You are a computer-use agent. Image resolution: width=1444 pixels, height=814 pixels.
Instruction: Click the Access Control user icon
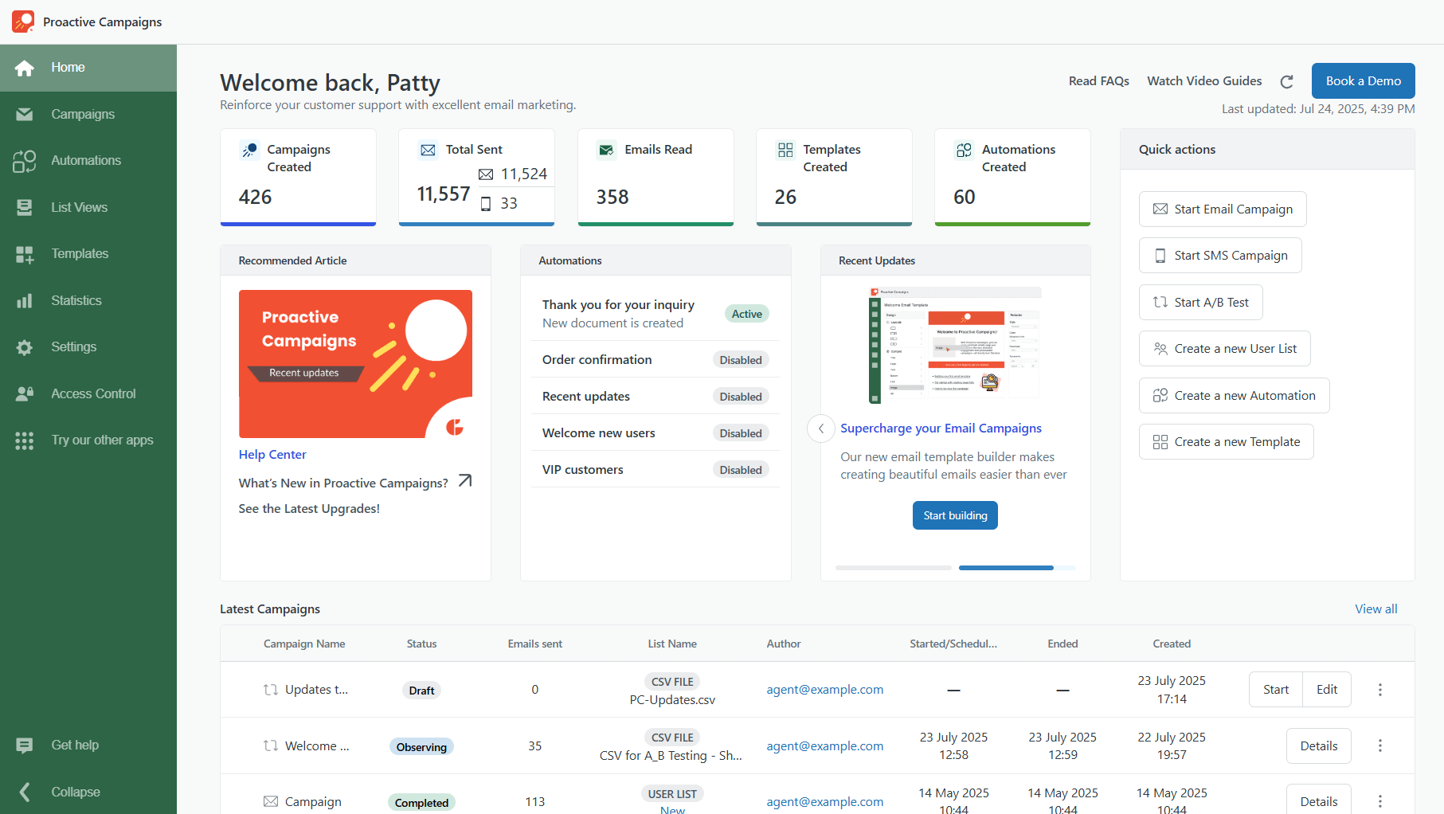(x=25, y=393)
